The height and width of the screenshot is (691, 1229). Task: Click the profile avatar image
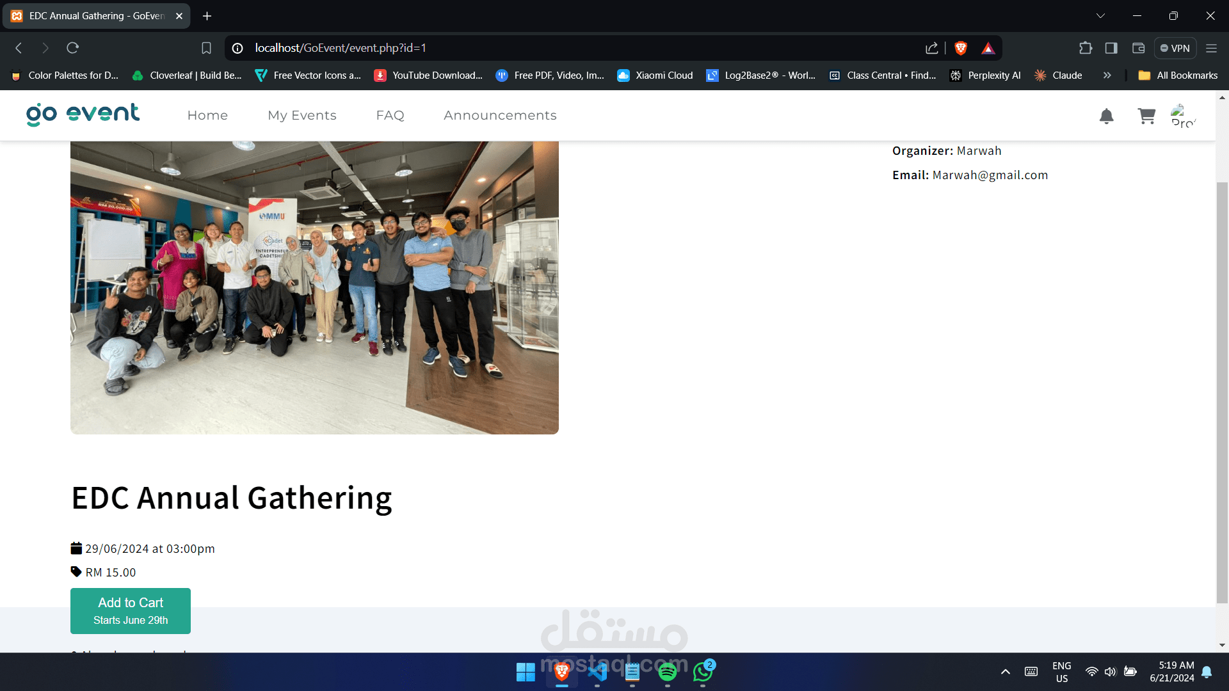(x=1182, y=116)
